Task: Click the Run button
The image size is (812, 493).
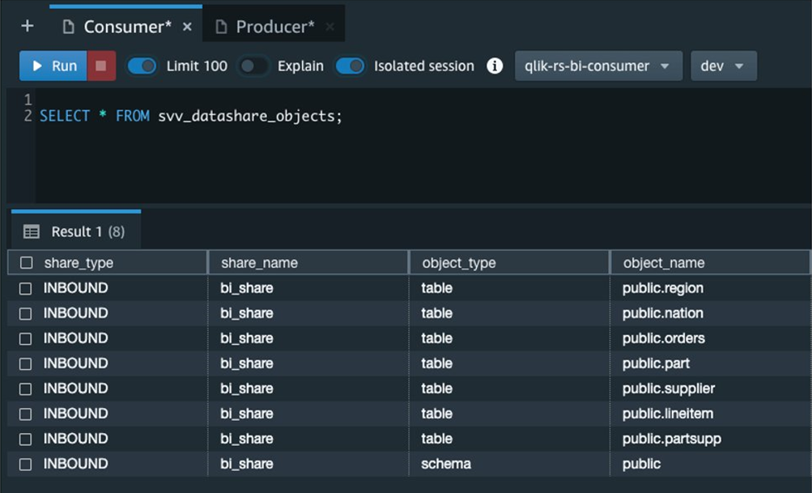Action: pos(52,66)
